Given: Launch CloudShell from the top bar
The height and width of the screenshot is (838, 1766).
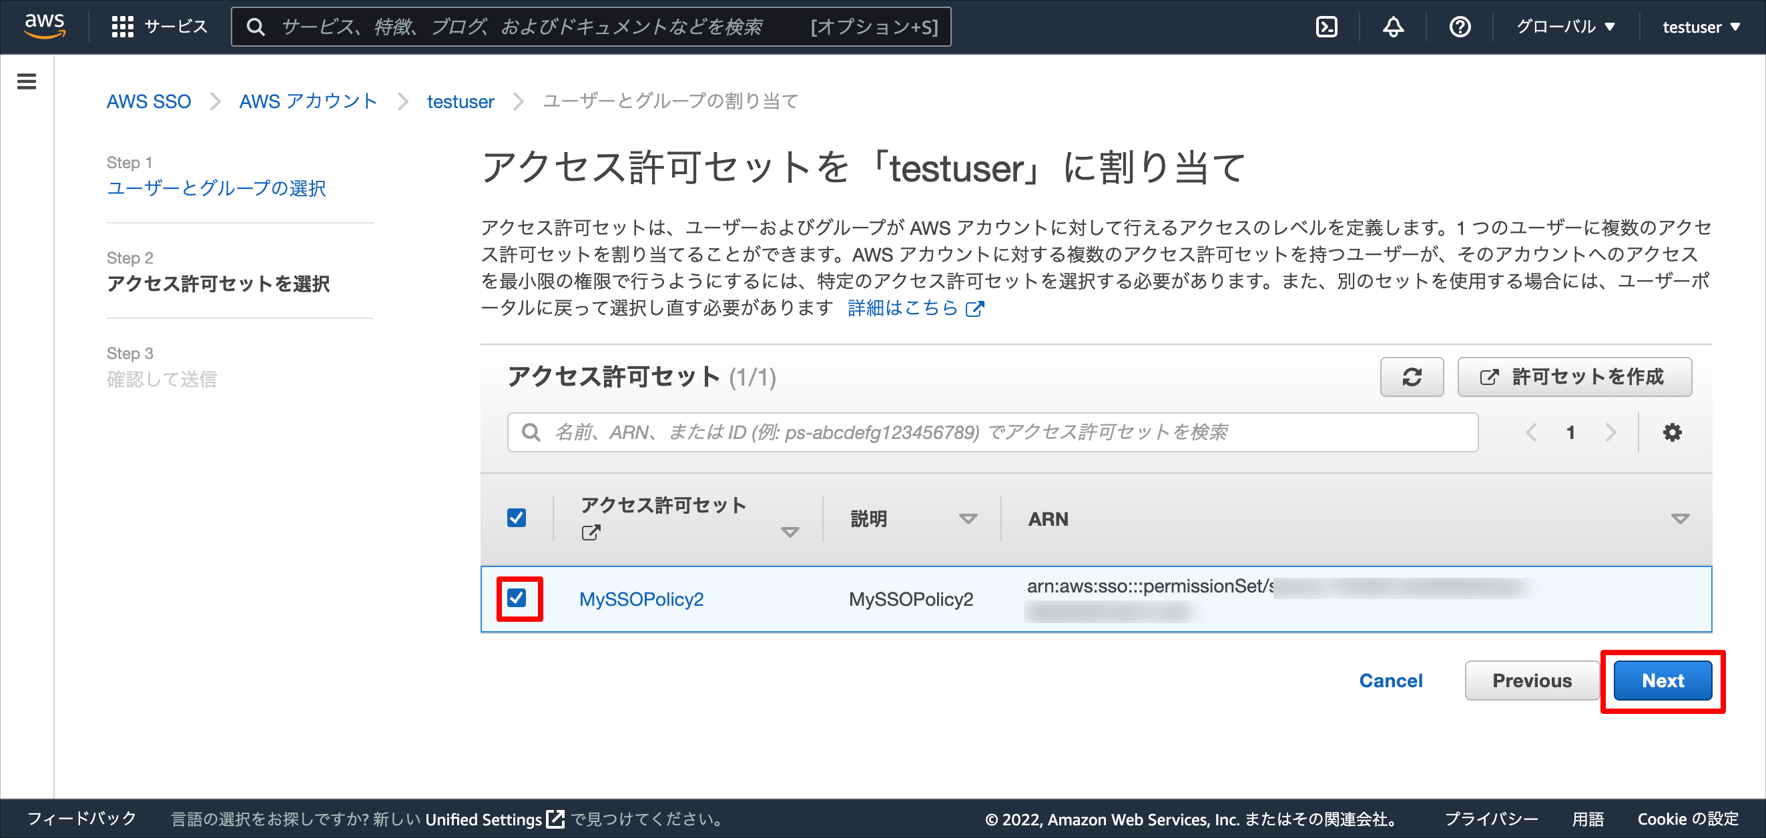Looking at the screenshot, I should [1327, 27].
